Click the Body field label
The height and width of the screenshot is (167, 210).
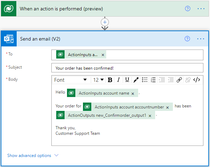[x=13, y=79]
